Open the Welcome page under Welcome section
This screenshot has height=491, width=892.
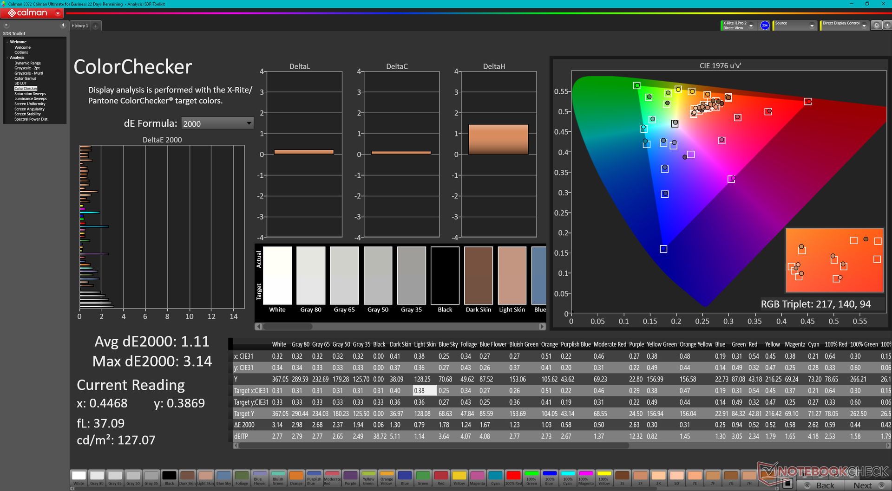point(22,47)
